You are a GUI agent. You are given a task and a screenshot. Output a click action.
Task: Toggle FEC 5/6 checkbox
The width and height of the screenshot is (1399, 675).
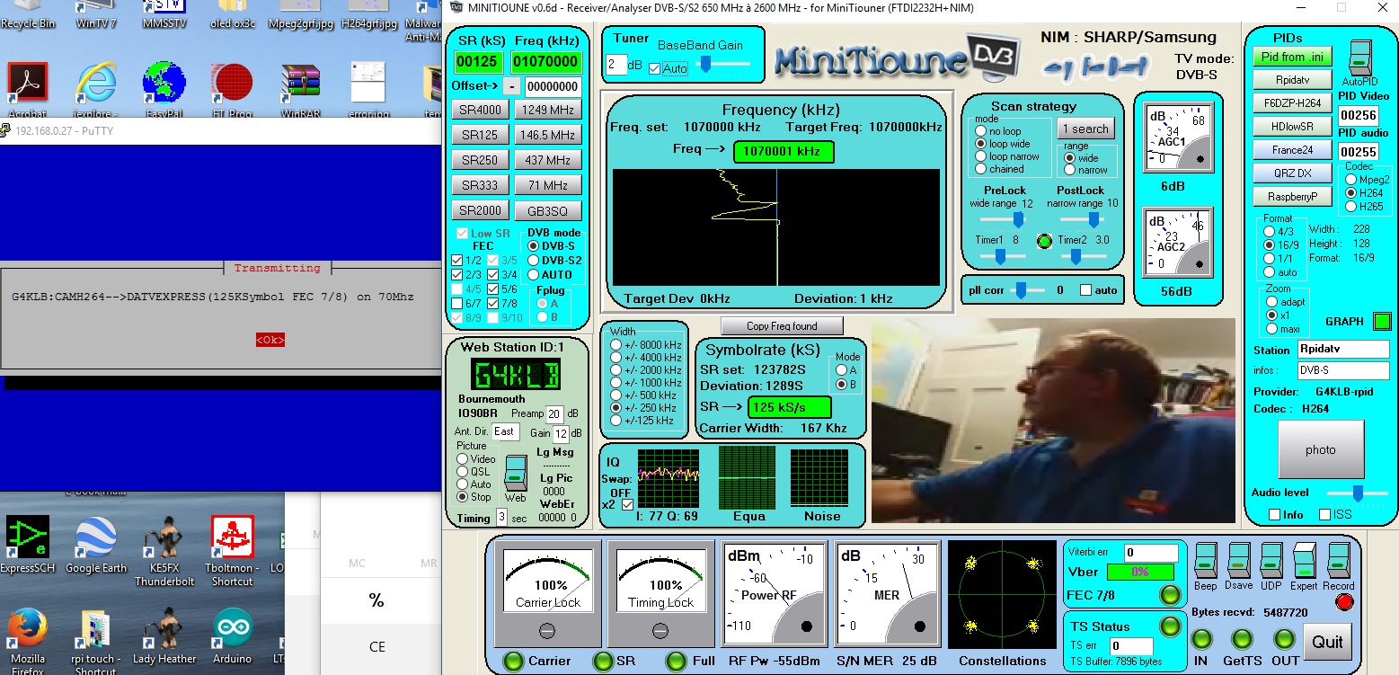point(493,289)
